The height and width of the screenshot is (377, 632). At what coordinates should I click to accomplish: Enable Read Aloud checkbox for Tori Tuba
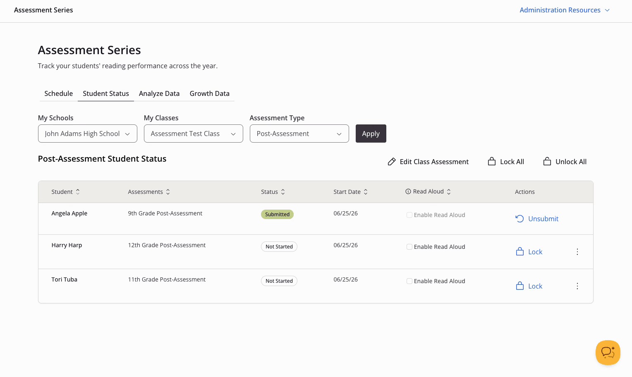click(x=409, y=281)
